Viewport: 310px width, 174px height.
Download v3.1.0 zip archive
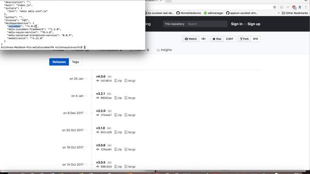coord(118,132)
